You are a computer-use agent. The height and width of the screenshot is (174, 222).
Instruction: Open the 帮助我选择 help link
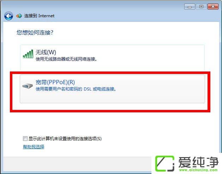(34, 147)
